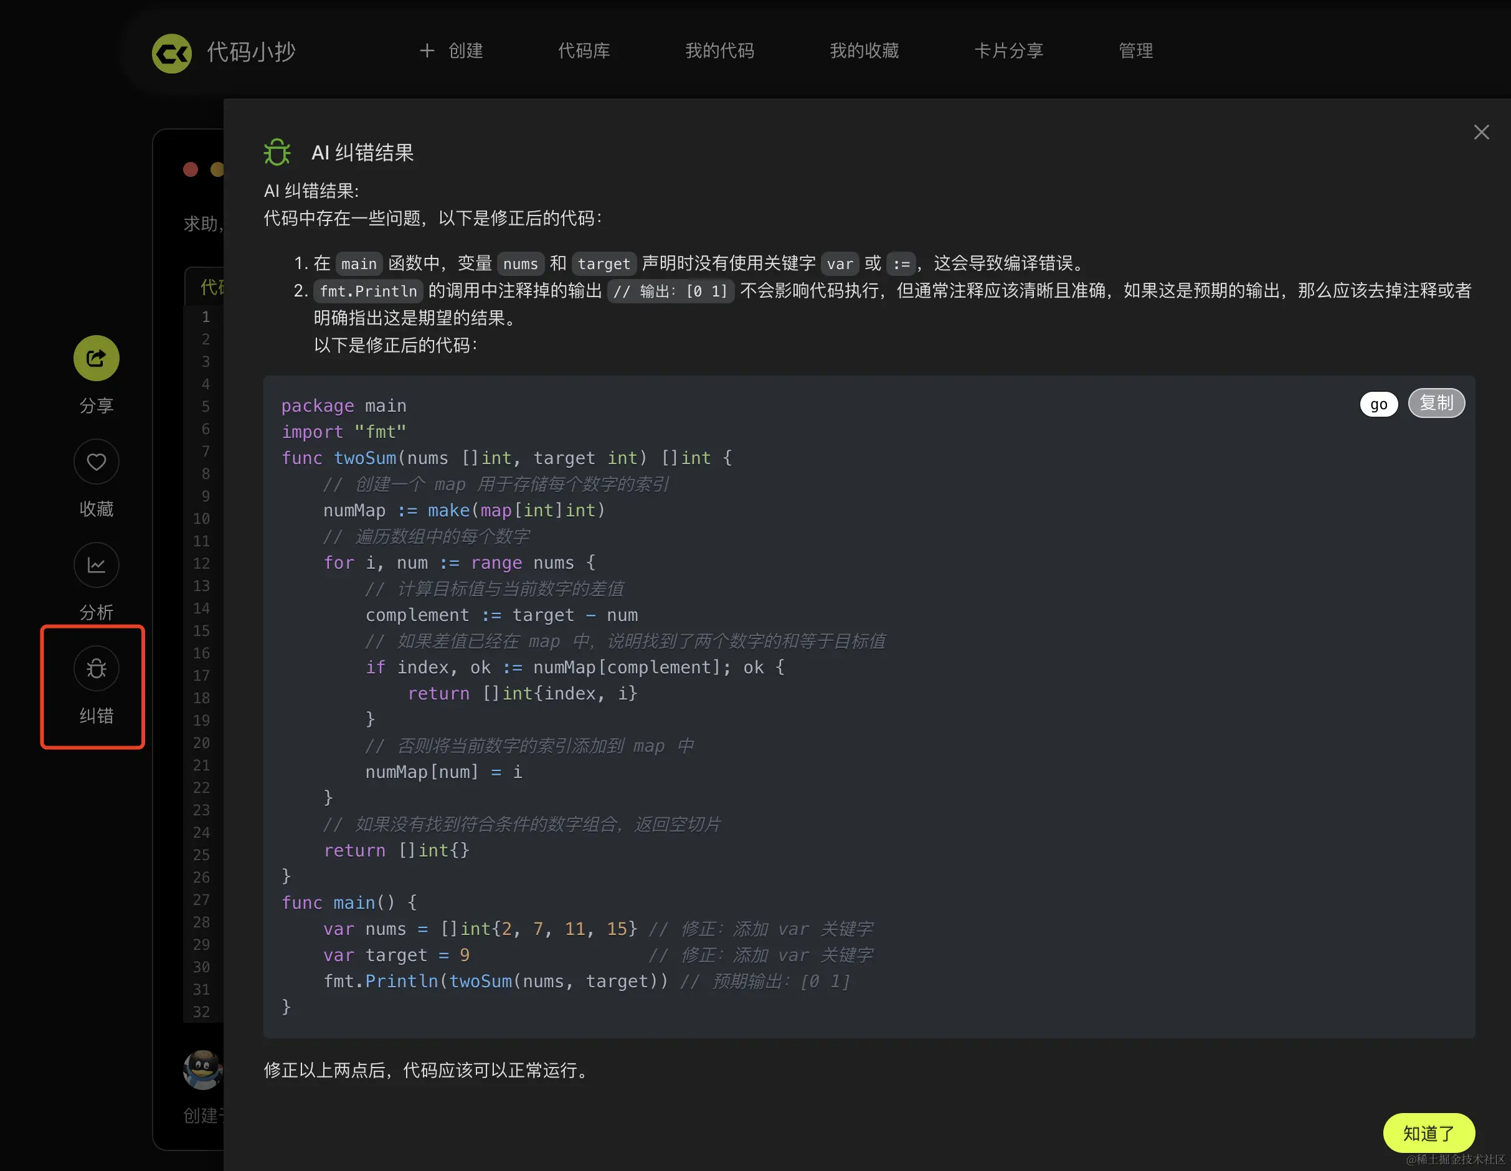
Task: Open the 卡片分享 menu item
Action: point(1008,50)
